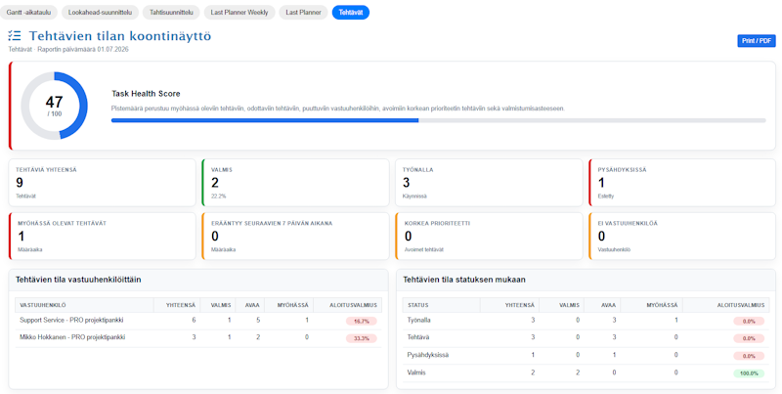Click the 0.0% badge in Tehtävä row
This screenshot has width=782, height=394.
pyautogui.click(x=749, y=338)
